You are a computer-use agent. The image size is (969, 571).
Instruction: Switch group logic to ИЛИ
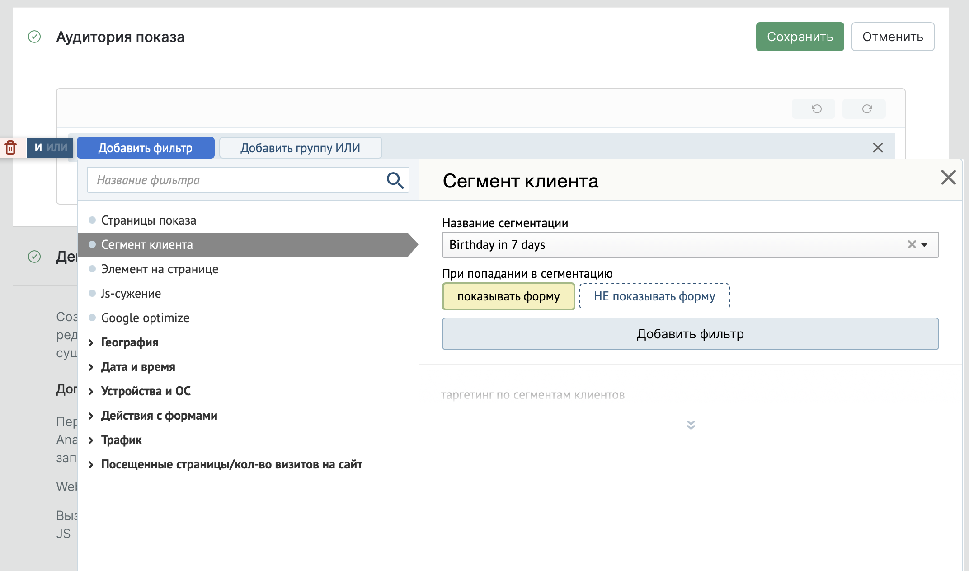[57, 148]
